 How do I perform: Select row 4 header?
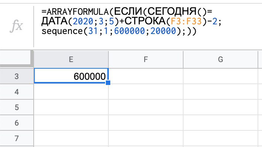click(17, 92)
